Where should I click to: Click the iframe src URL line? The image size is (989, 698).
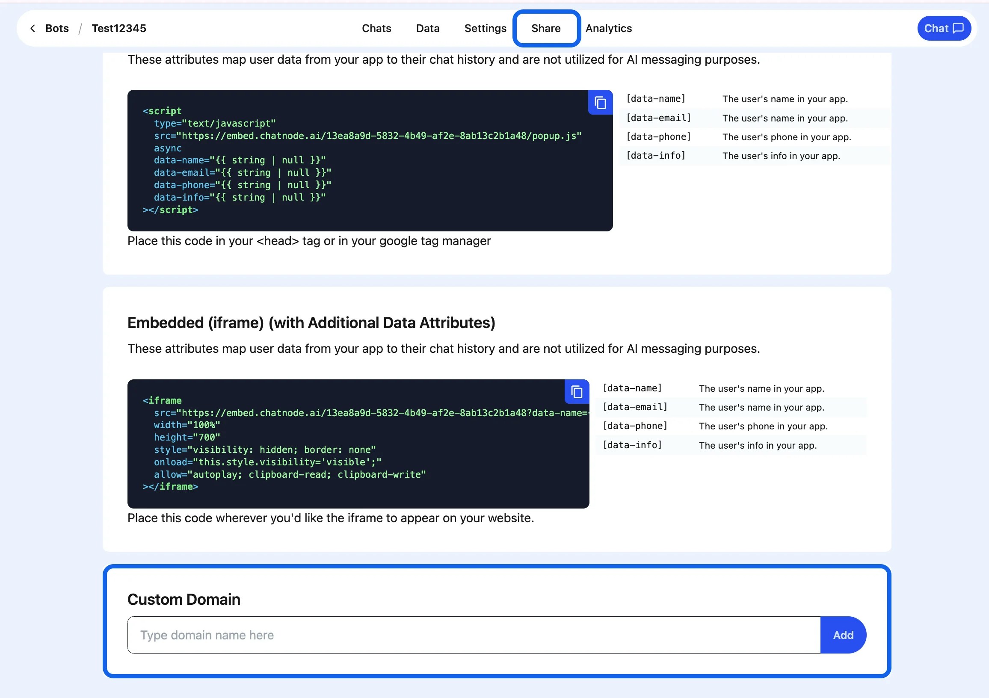click(x=371, y=413)
